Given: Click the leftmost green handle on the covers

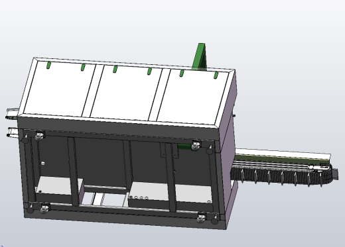Looking at the screenshot, I should click(x=48, y=66).
